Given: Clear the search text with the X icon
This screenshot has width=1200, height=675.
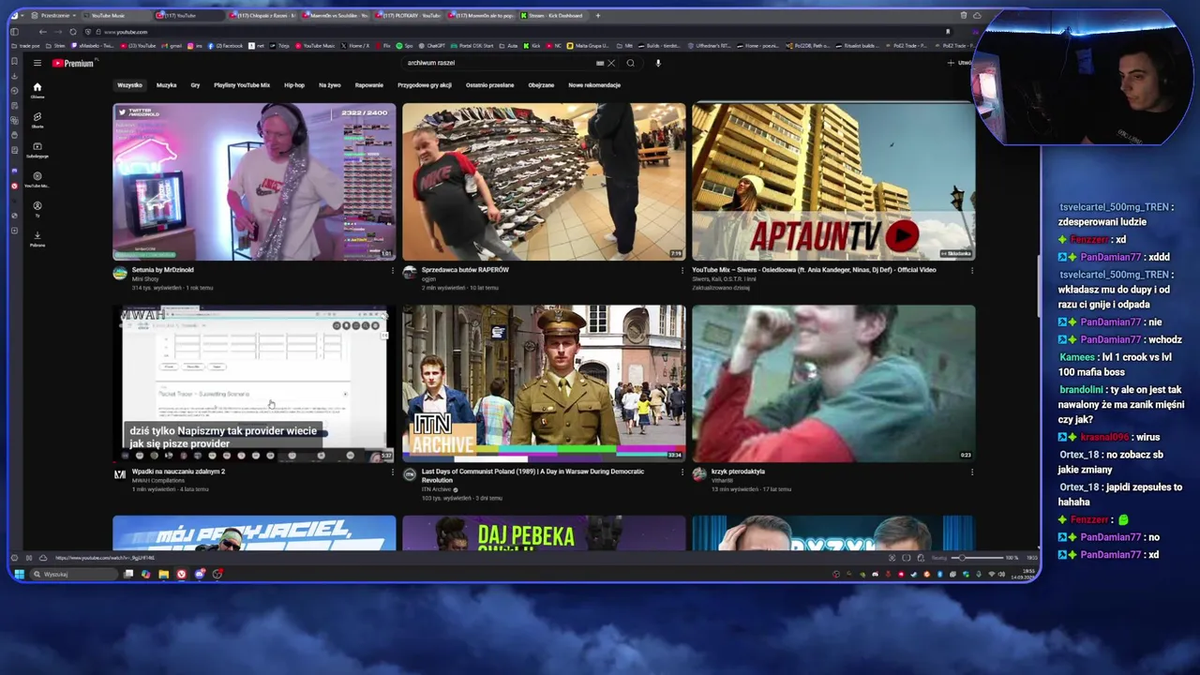Looking at the screenshot, I should (611, 63).
